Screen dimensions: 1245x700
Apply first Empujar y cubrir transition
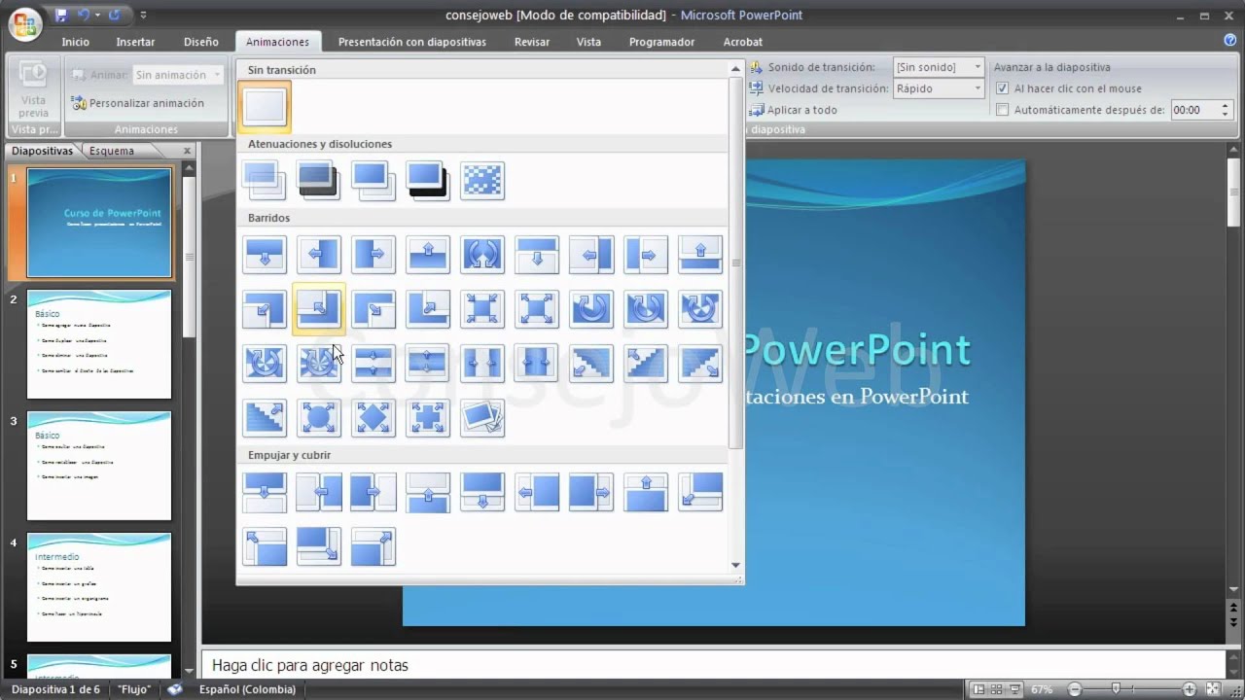click(265, 492)
